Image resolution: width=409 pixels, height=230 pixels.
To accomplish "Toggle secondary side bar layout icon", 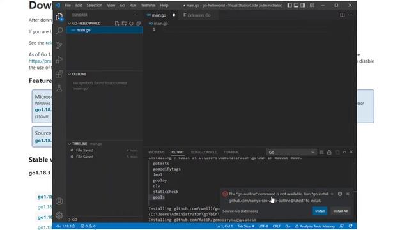I will pos(302,5).
